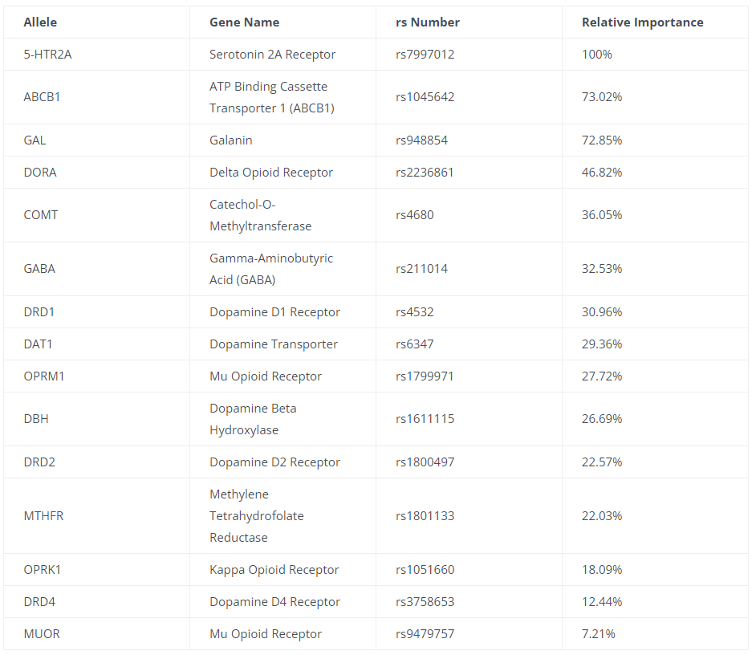Screen dimensions: 756x659
Task: Click the 7.21% value for MUOR
Action: pos(599,634)
